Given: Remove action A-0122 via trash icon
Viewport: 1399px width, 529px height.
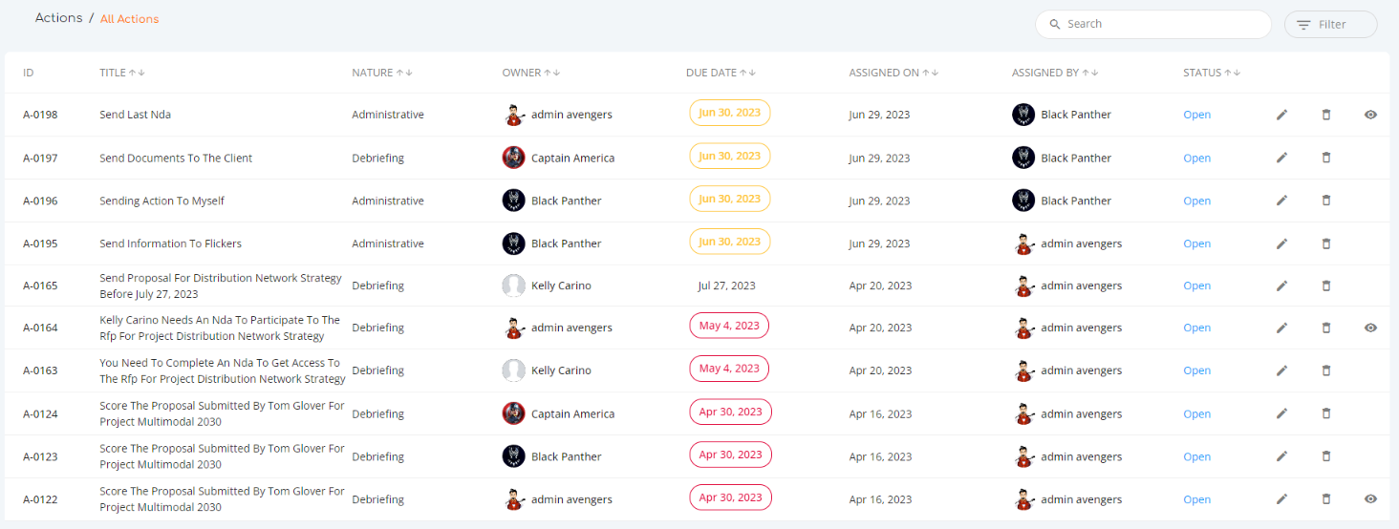Looking at the screenshot, I should [x=1325, y=498].
